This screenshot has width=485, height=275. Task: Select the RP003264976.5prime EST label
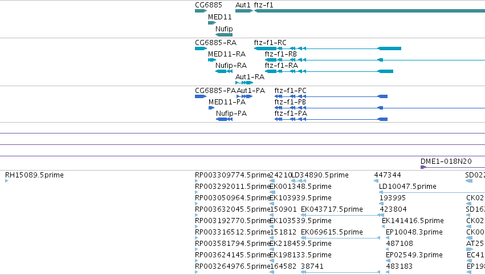coord(233,266)
